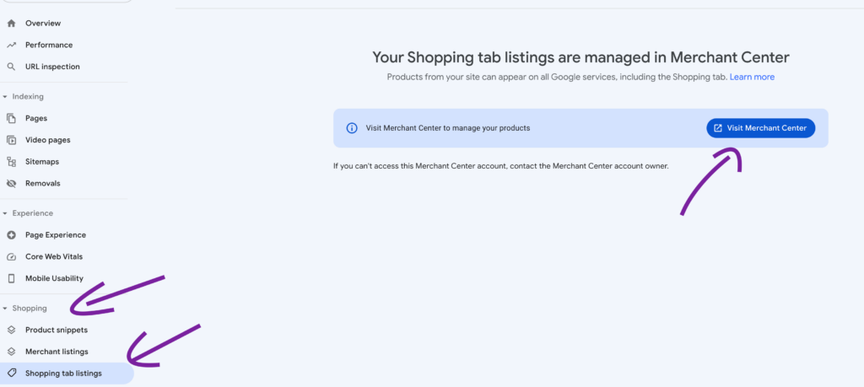
Task: Collapse the Experience section arrow
Action: tap(5, 213)
